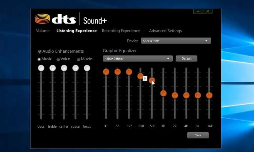This screenshot has width=254, height=152.
Task: Click the "31" frequency label
Action: (x=106, y=126)
